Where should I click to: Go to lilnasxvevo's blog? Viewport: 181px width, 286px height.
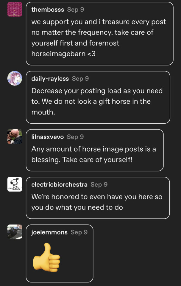pos(48,137)
